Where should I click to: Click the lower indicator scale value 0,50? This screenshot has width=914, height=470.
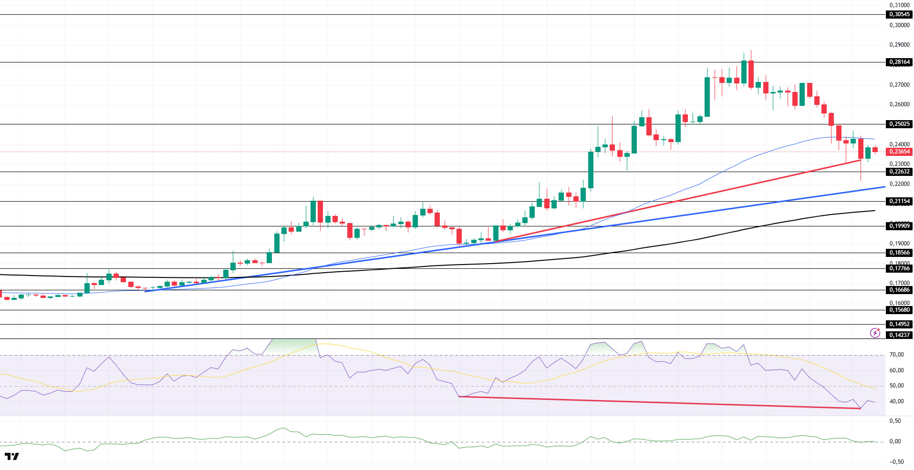(x=895, y=421)
